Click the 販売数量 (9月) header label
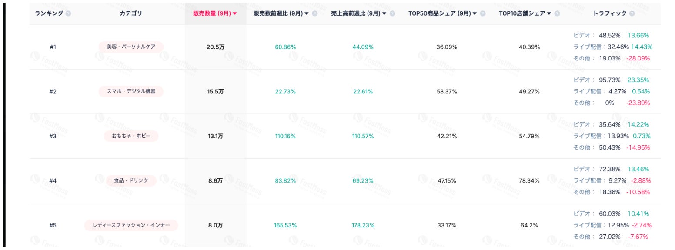 click(212, 13)
